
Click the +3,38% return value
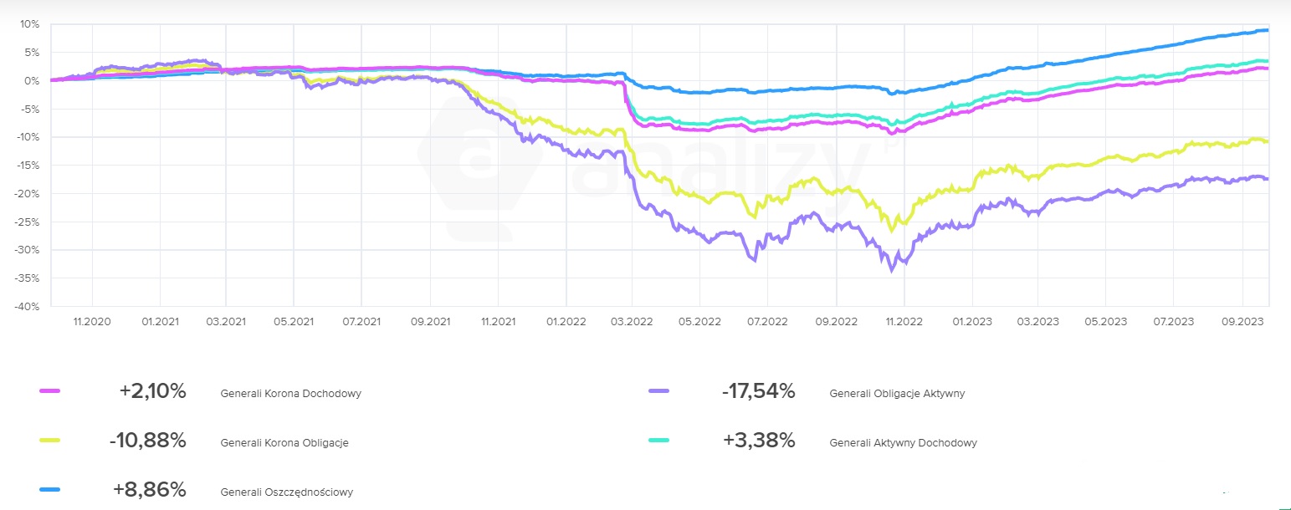click(759, 441)
